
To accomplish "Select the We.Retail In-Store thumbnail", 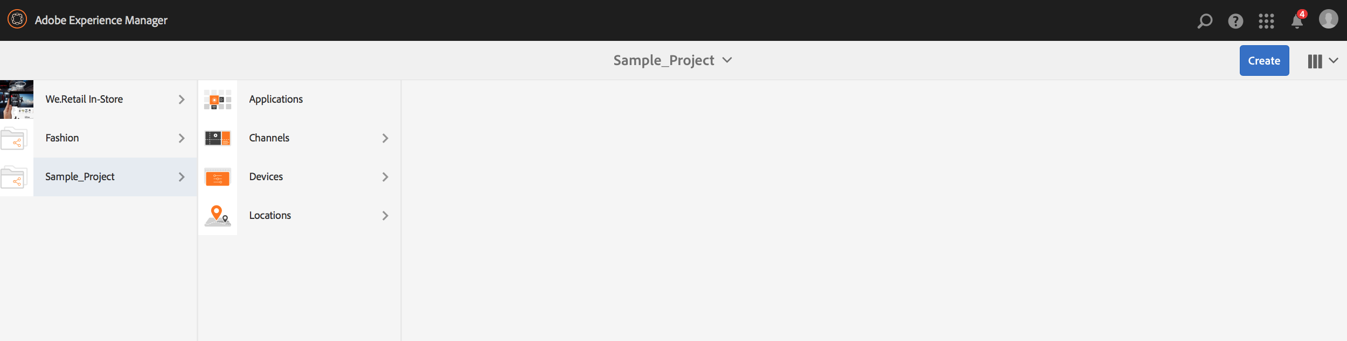I will tap(17, 100).
